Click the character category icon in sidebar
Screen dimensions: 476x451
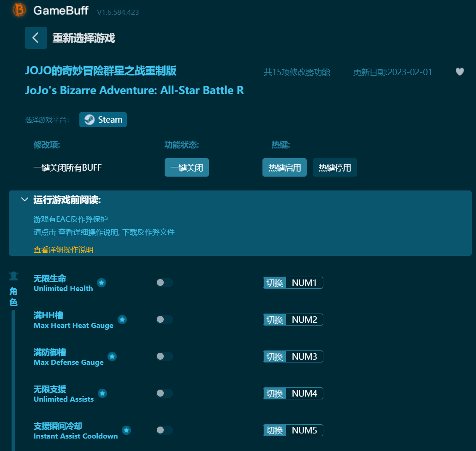[14, 276]
